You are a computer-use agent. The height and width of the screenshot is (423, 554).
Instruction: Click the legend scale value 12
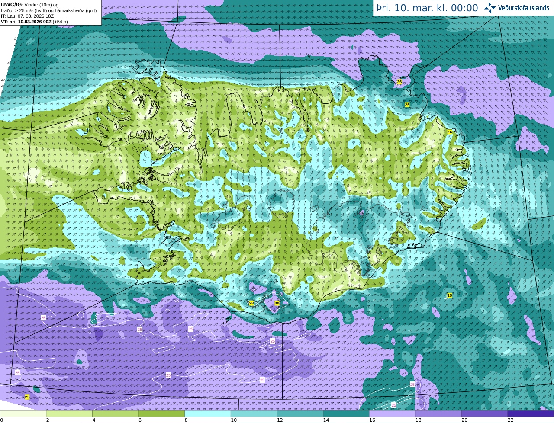pyautogui.click(x=280, y=420)
